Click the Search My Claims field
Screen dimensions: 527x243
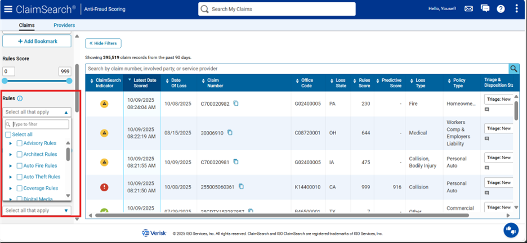(x=277, y=9)
